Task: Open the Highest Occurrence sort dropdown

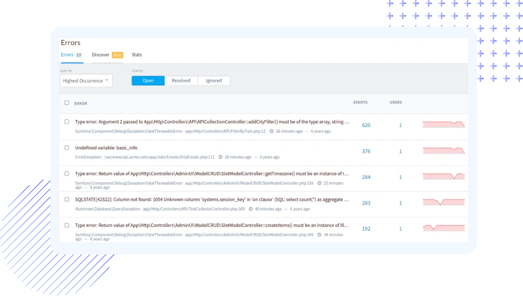Action: pyautogui.click(x=86, y=81)
